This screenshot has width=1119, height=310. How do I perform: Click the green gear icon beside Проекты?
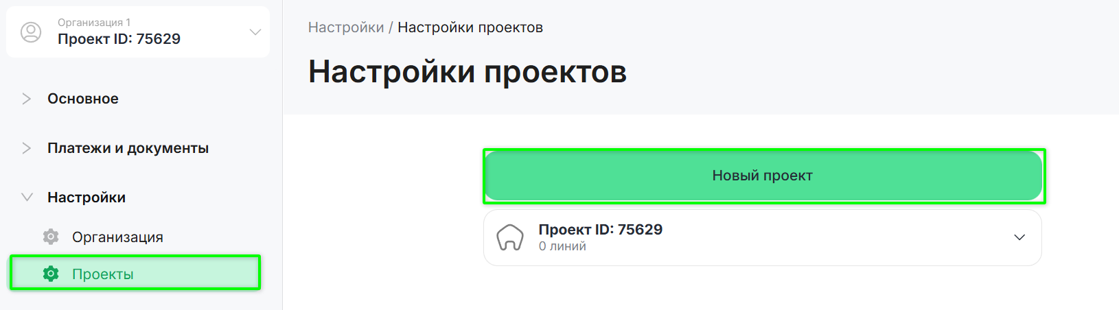tap(51, 274)
